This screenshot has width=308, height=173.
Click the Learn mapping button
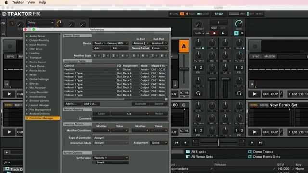coord(102,114)
